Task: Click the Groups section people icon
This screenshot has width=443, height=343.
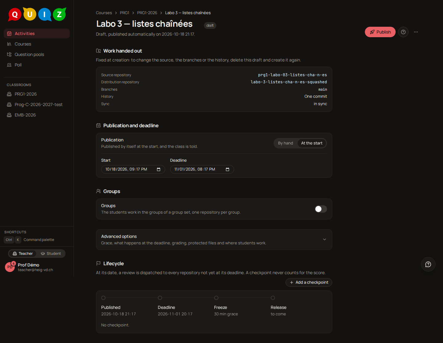Action: point(98,191)
